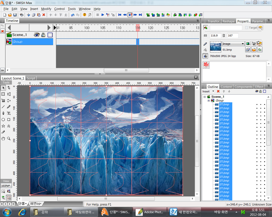This screenshot has height=217, width=272.
Task: Select the Line drawing tool
Action: [3, 107]
